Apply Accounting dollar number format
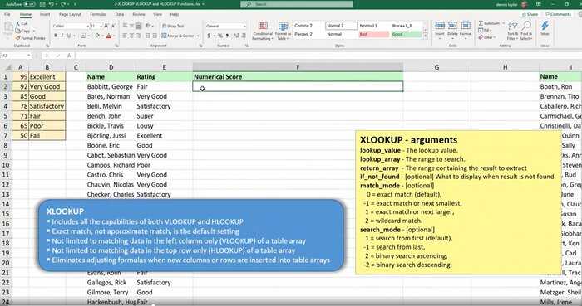 209,36
